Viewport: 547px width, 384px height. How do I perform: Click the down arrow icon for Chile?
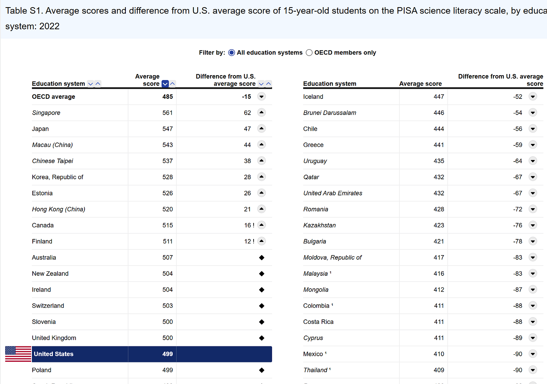[x=533, y=129]
